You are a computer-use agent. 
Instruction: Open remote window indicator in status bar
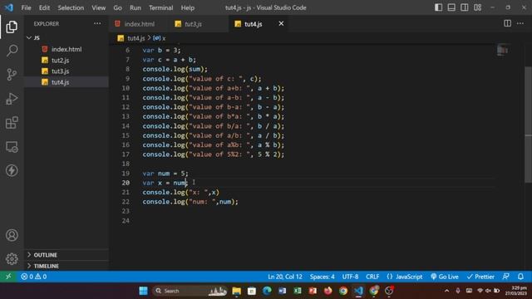click(8, 277)
